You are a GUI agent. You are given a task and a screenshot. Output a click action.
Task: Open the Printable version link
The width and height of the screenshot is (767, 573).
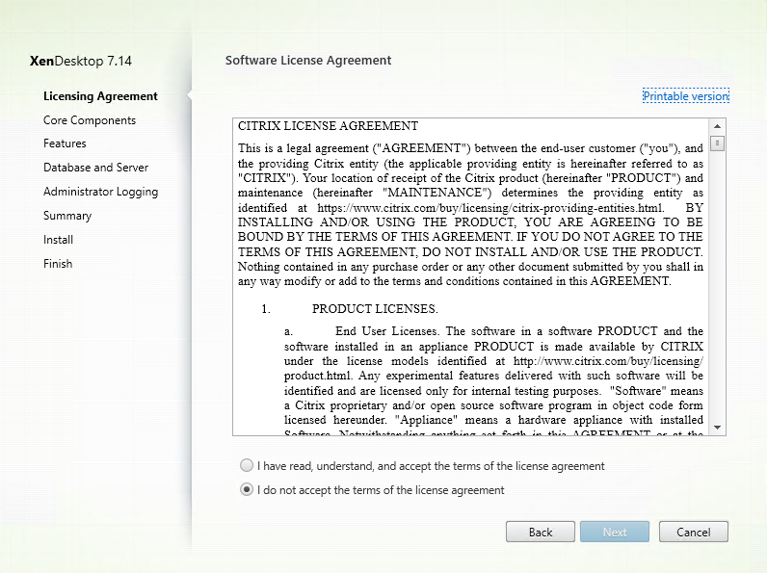point(686,96)
